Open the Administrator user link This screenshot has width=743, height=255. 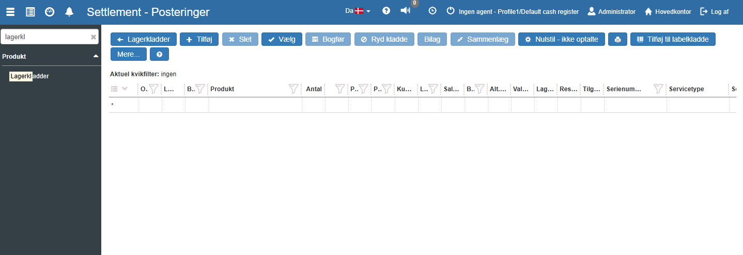pos(612,11)
